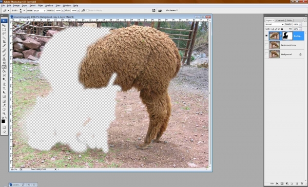Image resolution: width=308 pixels, height=187 pixels.
Task: Open the File menu
Action: (x=3, y=6)
